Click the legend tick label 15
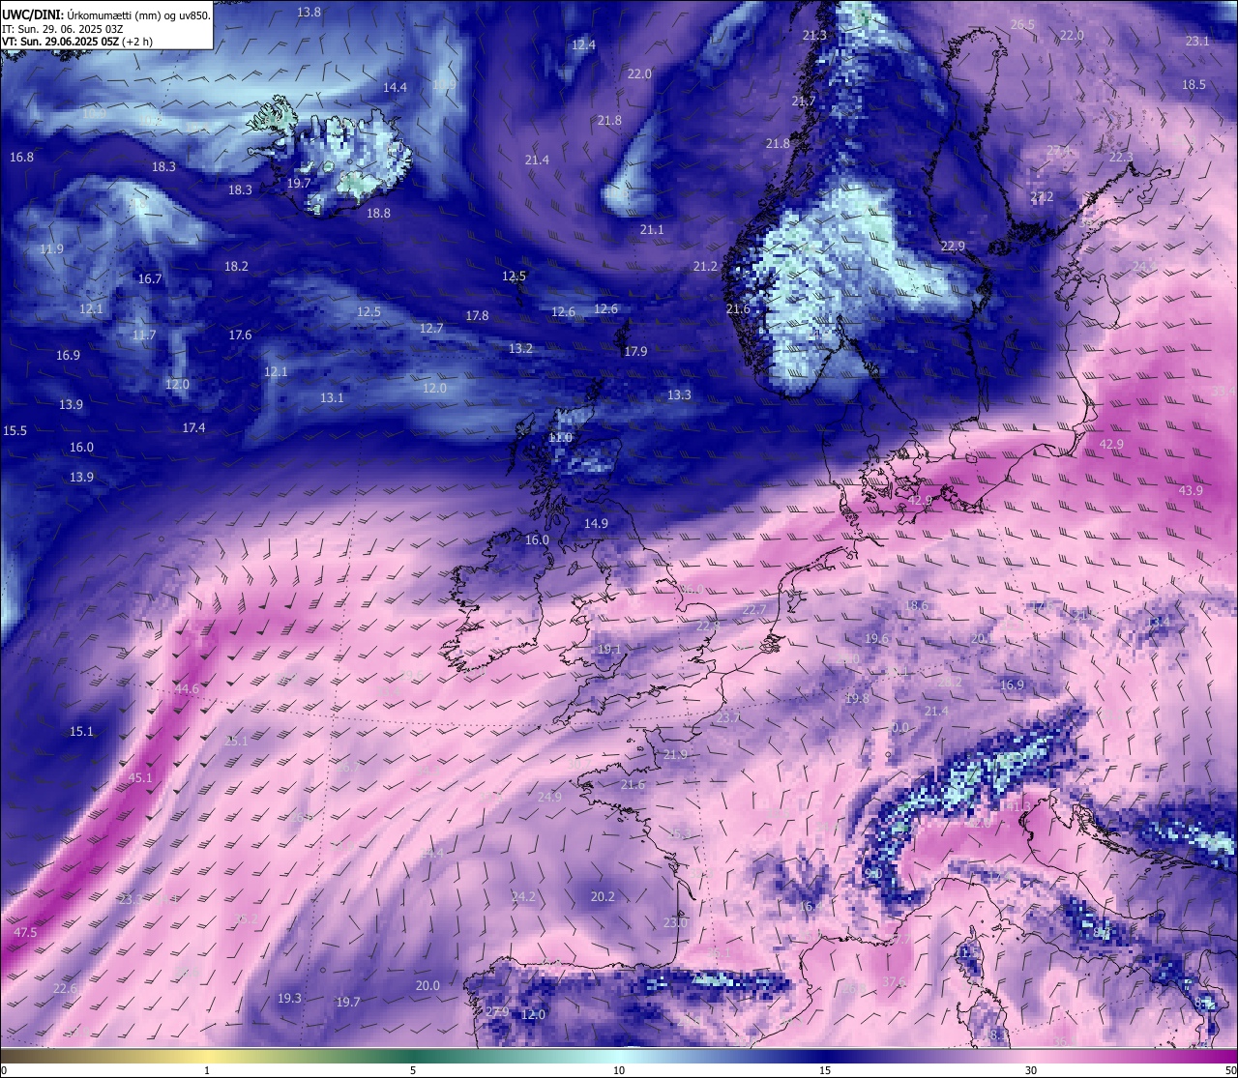 pos(825,1070)
